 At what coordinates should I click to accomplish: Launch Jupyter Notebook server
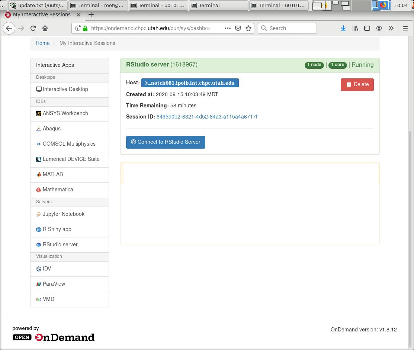click(x=70, y=214)
